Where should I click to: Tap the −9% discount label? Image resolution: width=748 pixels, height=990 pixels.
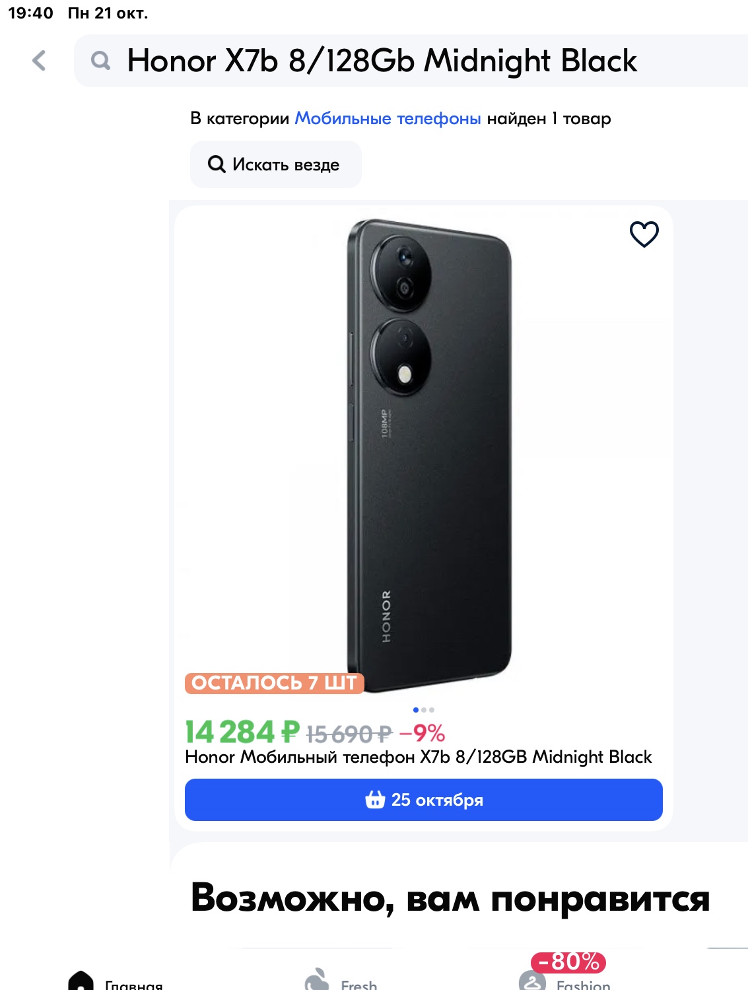pyautogui.click(x=423, y=733)
